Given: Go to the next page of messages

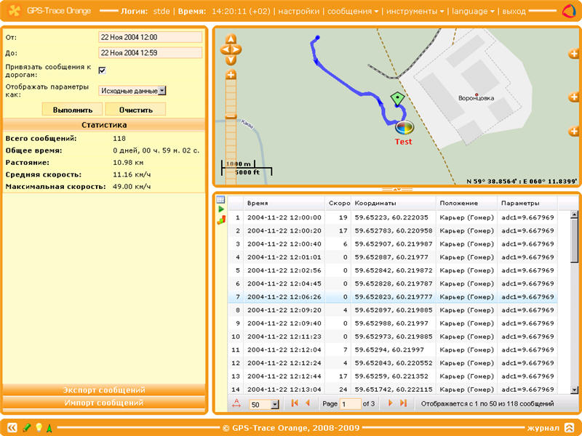Looking at the screenshot, I should coord(391,403).
